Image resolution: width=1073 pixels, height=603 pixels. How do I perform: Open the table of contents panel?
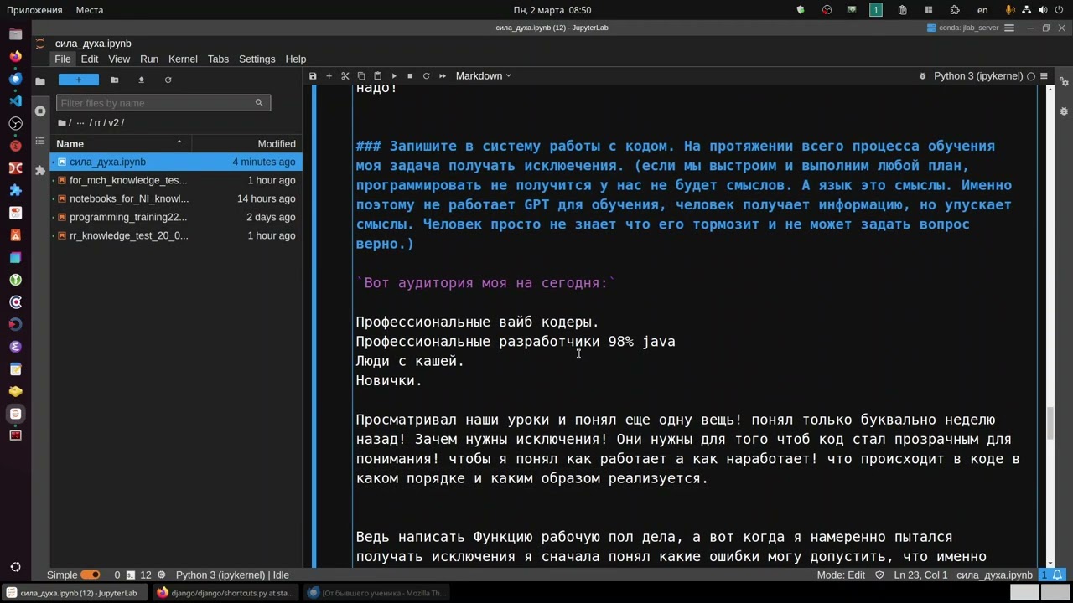[x=39, y=141]
